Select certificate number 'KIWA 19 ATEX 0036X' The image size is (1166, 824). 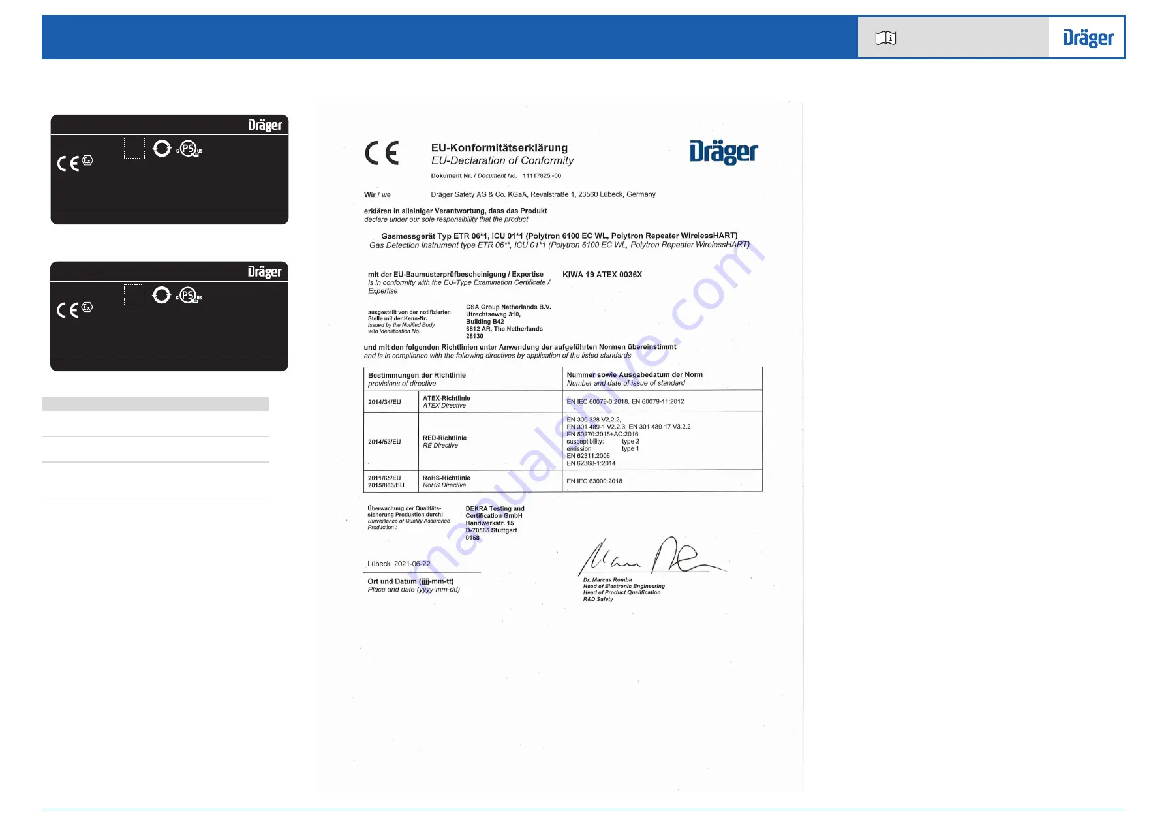[602, 275]
